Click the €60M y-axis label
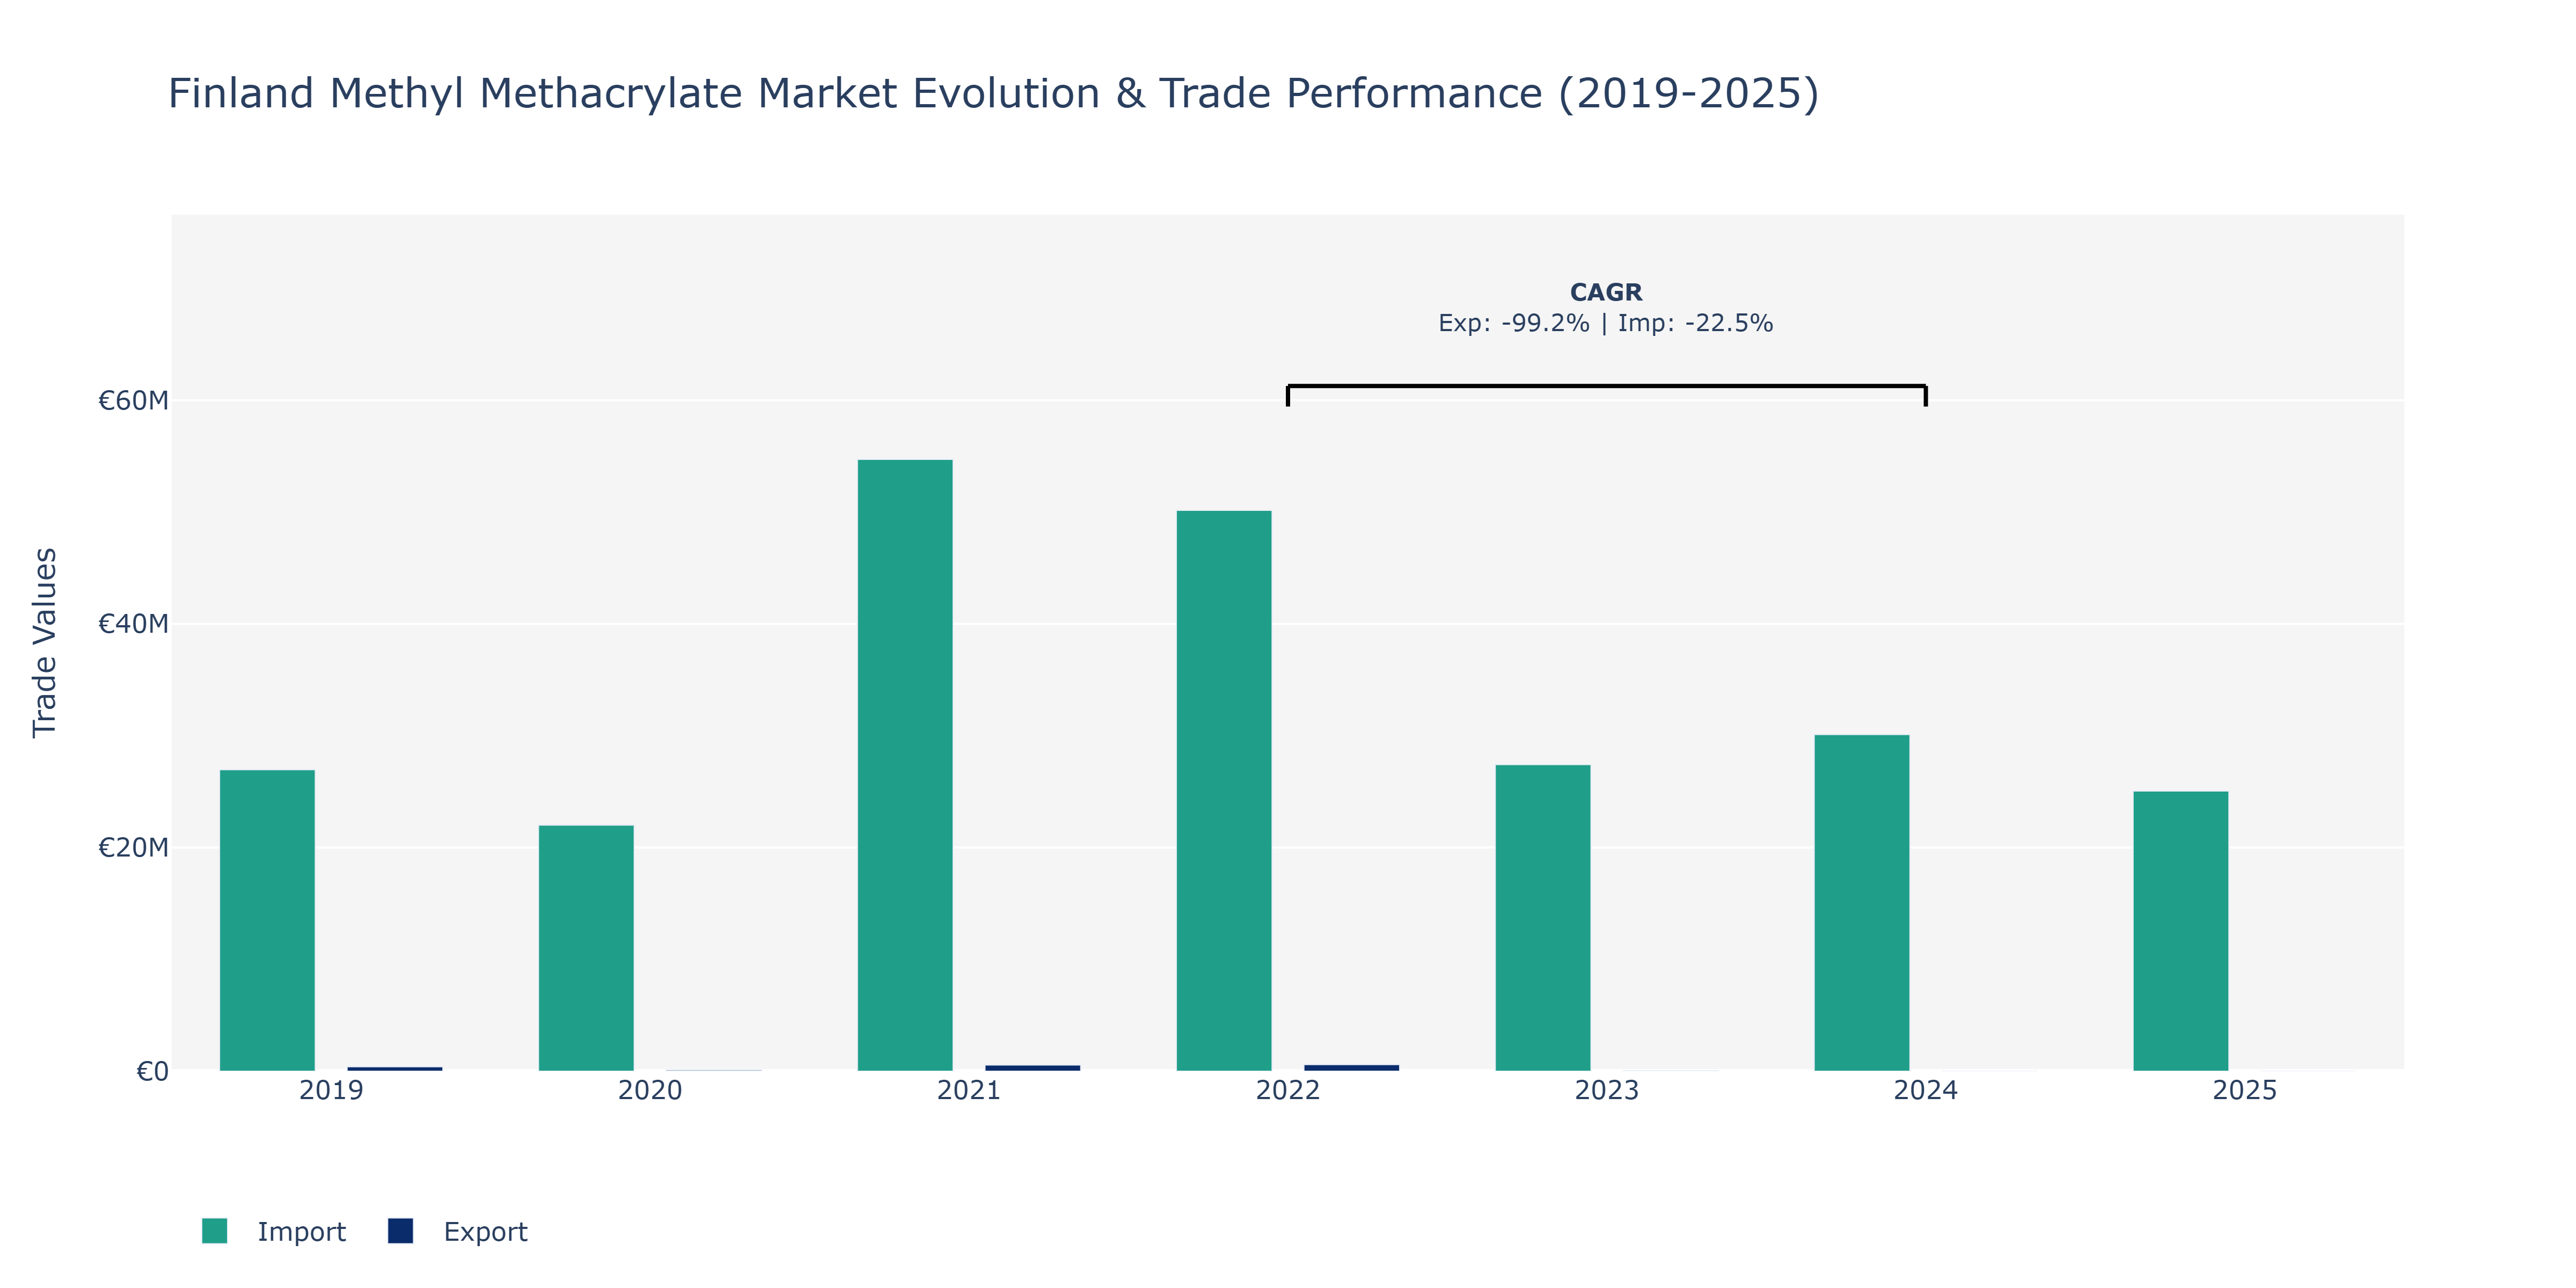Screen dimensions: 2576x1288 point(133,401)
